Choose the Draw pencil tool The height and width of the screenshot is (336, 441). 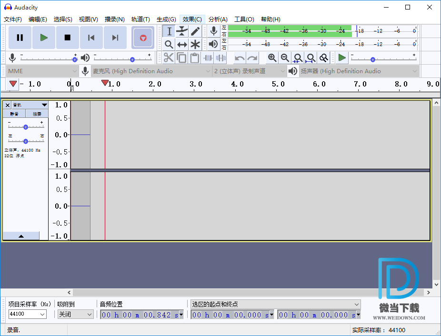coord(195,31)
